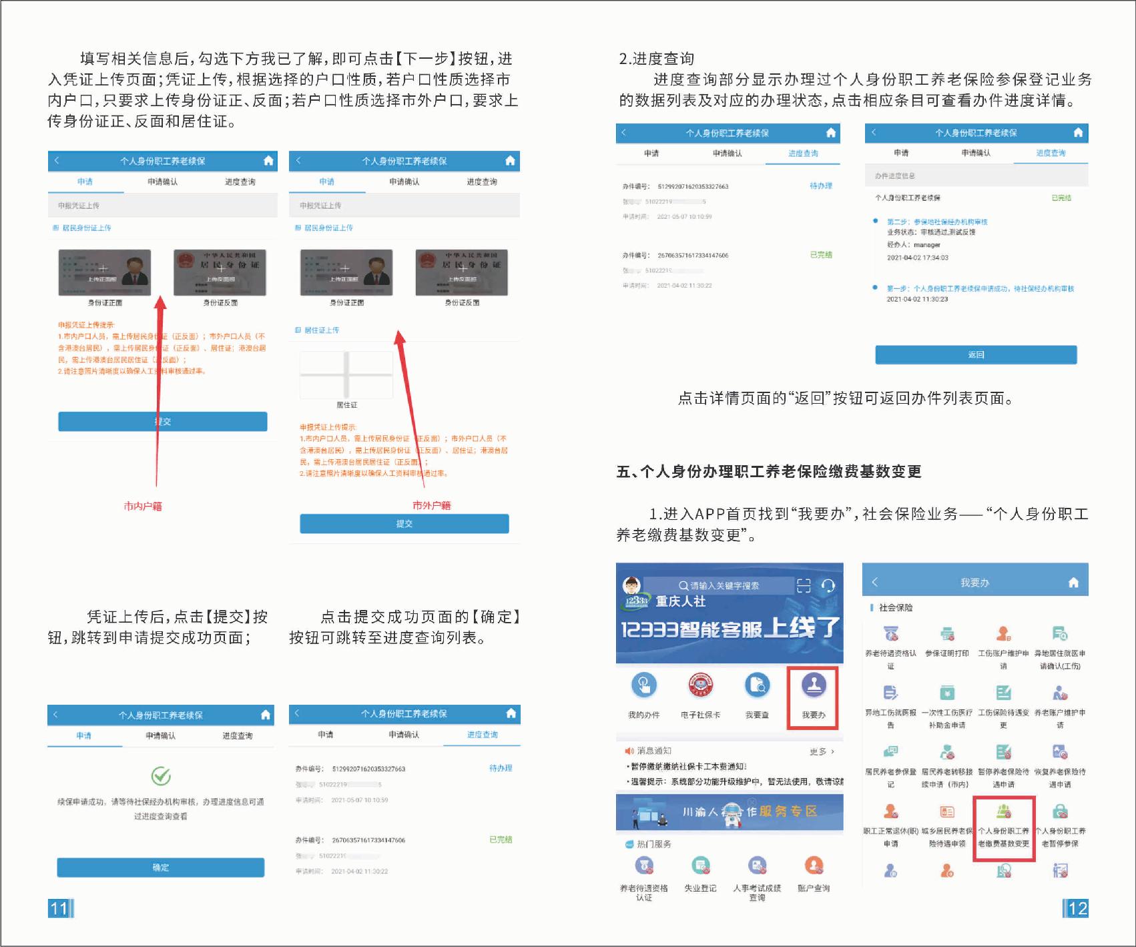
Task: Tap the 我要办 stamp icon on homepage
Action: (814, 685)
